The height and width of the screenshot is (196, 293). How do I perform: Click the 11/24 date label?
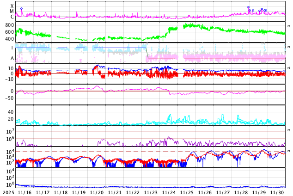(x=169, y=192)
